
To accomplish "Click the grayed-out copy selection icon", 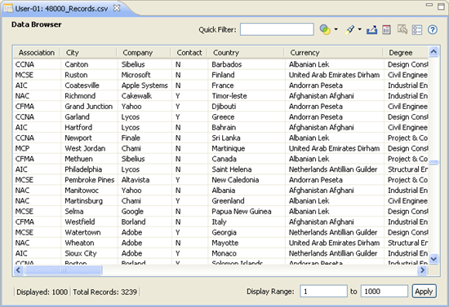I will (402, 29).
